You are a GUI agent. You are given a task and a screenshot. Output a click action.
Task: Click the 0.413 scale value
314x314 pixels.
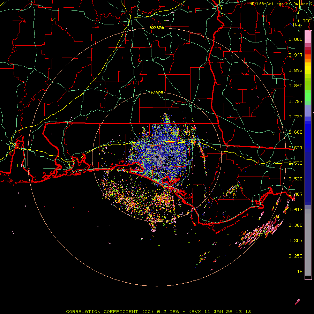pos(296,210)
